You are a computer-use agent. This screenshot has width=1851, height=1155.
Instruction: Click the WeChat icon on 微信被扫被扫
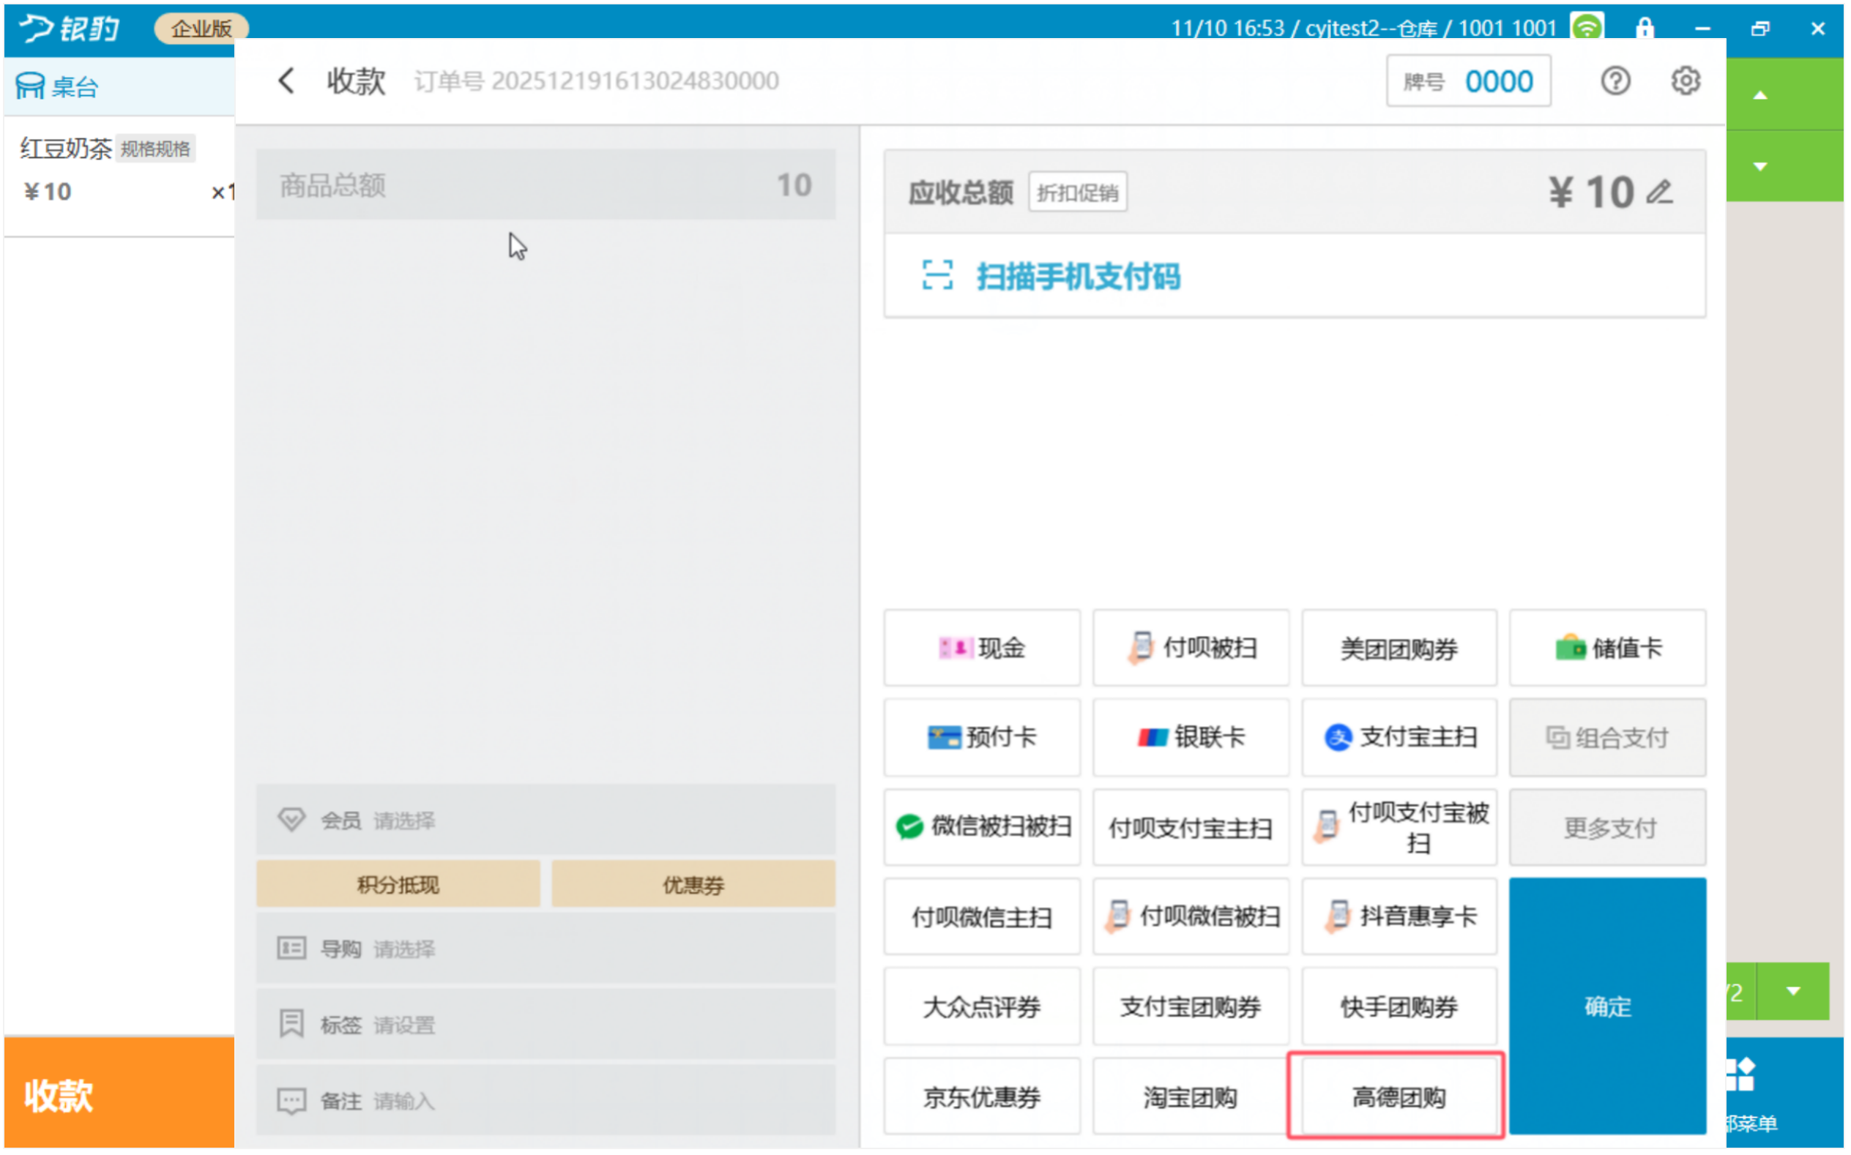(909, 826)
